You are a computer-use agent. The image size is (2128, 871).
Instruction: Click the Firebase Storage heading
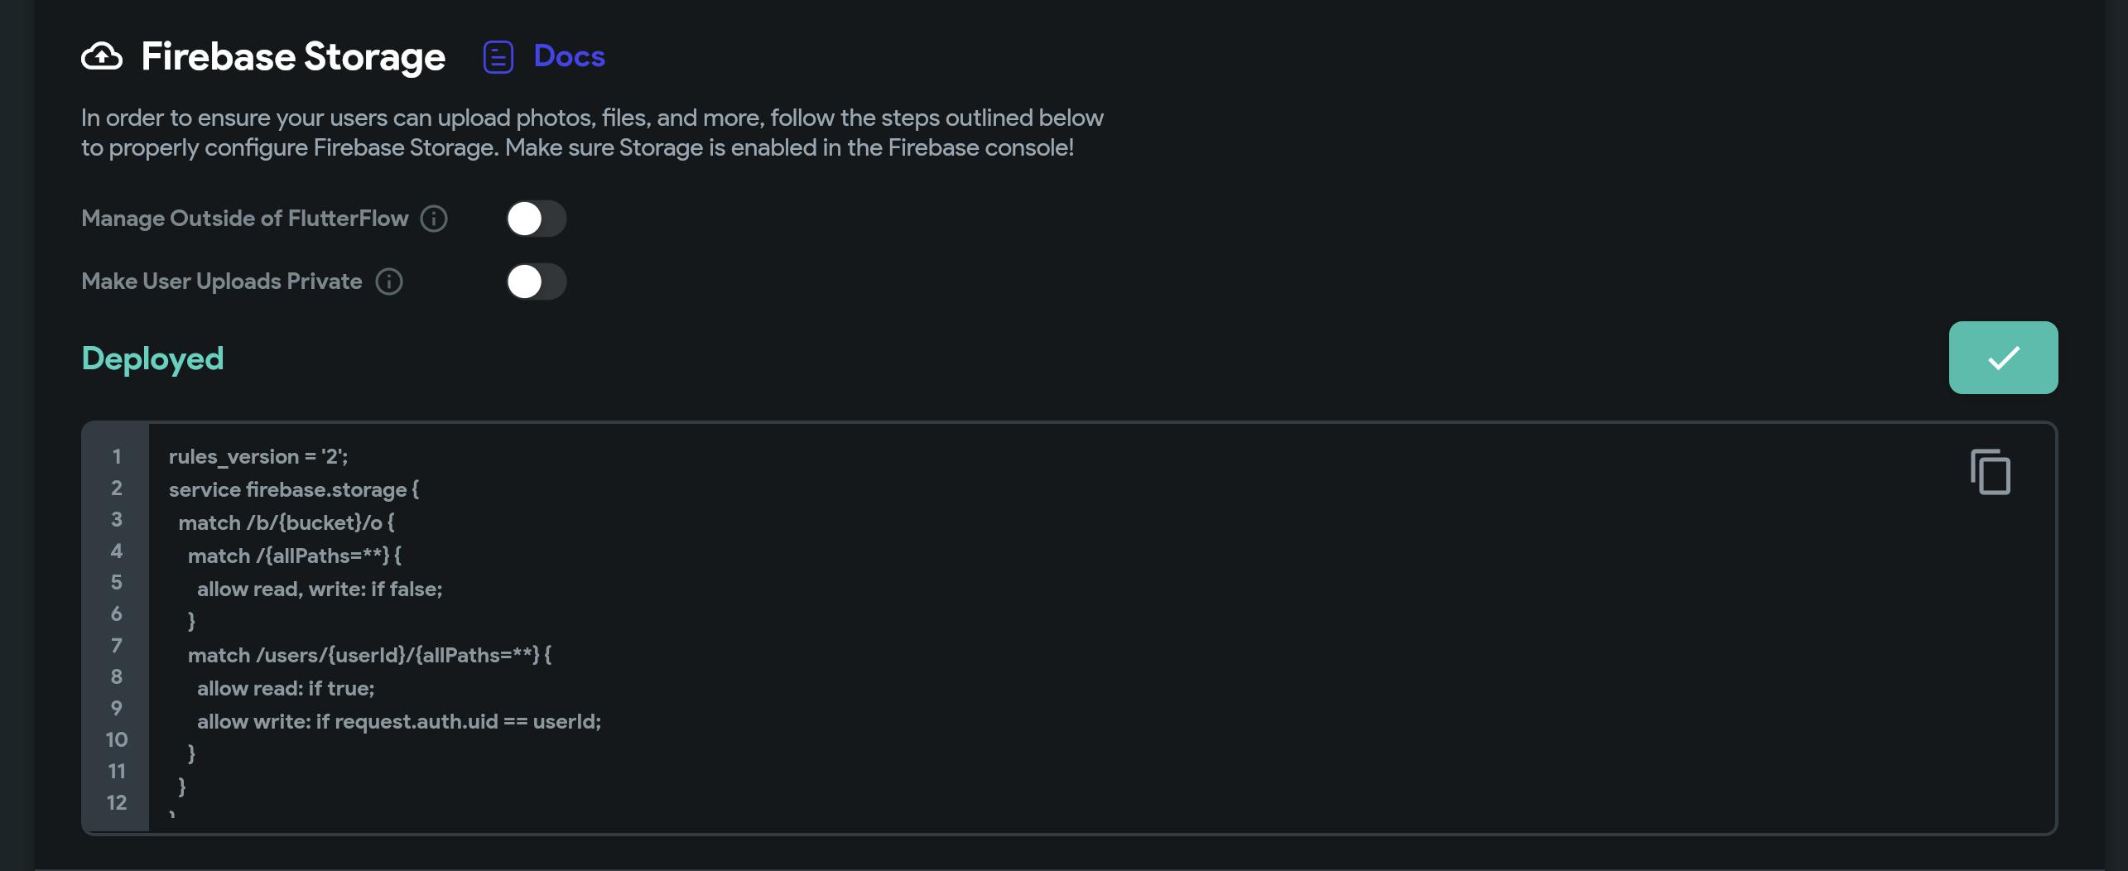pos(292,56)
